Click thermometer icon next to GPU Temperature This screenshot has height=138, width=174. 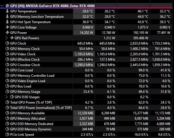tap(7, 11)
